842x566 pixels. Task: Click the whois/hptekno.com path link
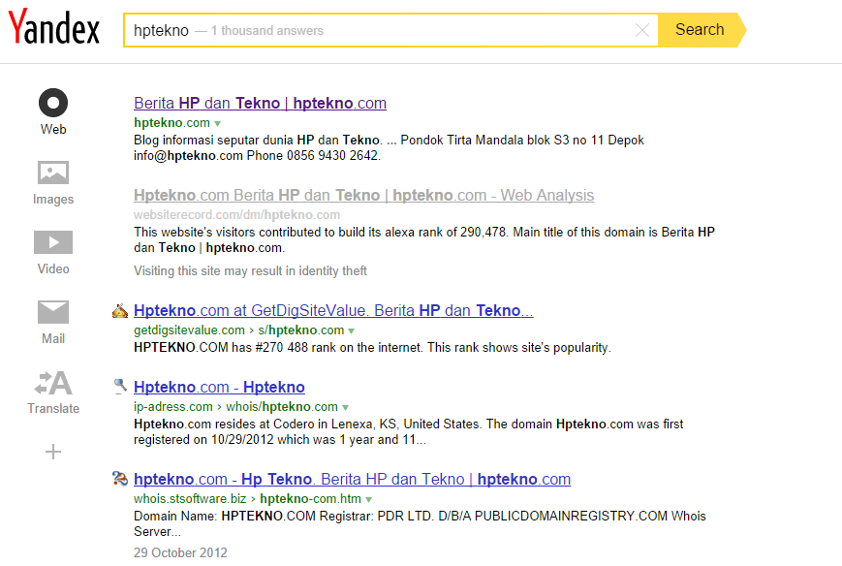pyautogui.click(x=282, y=406)
